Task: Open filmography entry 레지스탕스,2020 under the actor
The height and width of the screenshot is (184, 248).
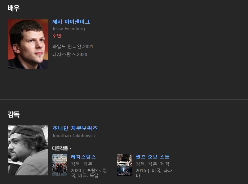Action: (x=70, y=54)
